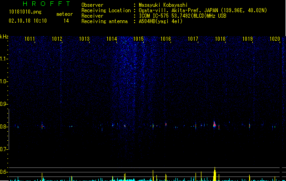Click the Receiving antenna label

[105, 21]
